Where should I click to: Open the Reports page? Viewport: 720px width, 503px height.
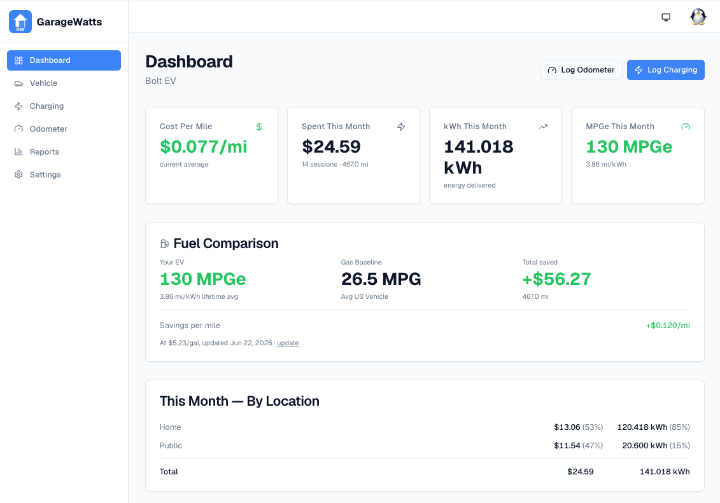[64, 152]
